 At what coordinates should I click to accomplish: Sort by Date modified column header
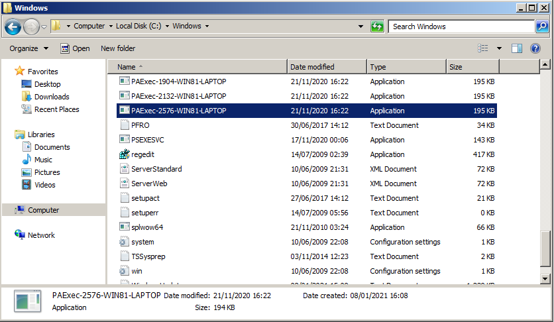[327, 67]
